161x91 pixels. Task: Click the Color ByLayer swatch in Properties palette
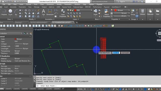tap(15, 39)
